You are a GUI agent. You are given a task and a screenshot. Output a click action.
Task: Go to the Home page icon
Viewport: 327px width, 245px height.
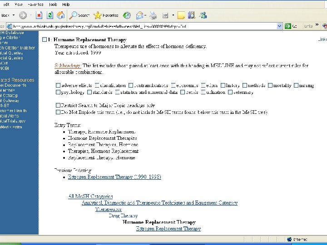tap(61, 15)
